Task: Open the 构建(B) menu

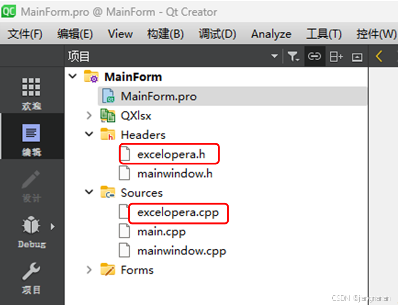Action: tap(165, 34)
